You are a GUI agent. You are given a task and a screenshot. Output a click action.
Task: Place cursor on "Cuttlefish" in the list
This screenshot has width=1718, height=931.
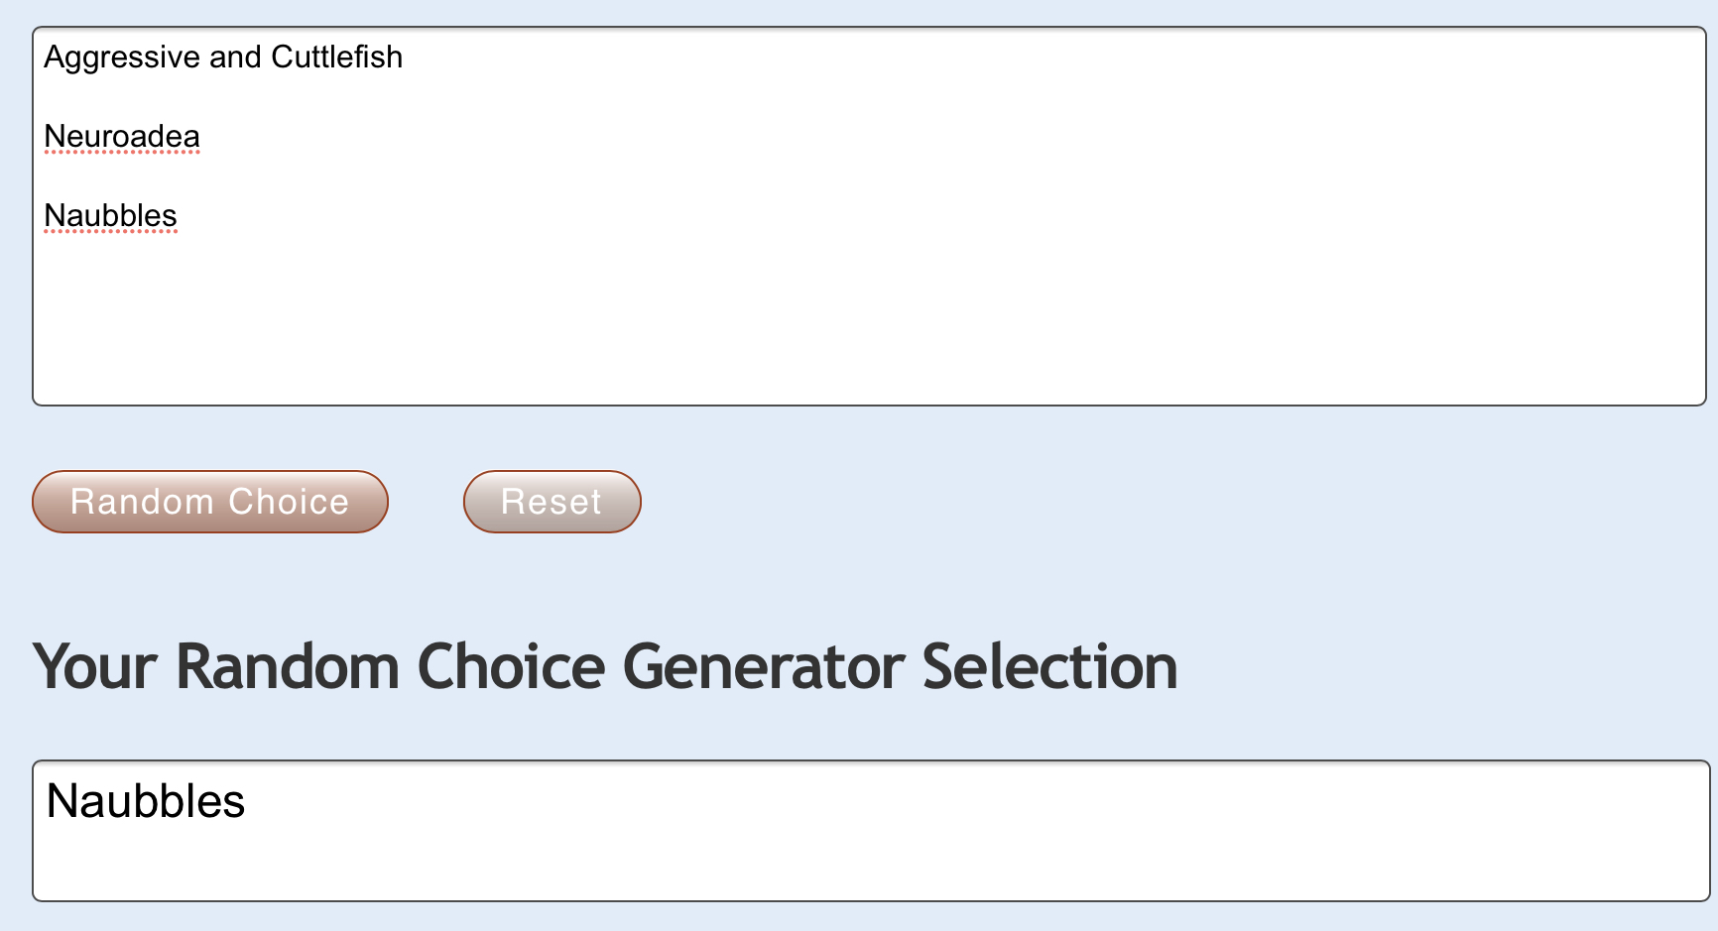tap(336, 58)
